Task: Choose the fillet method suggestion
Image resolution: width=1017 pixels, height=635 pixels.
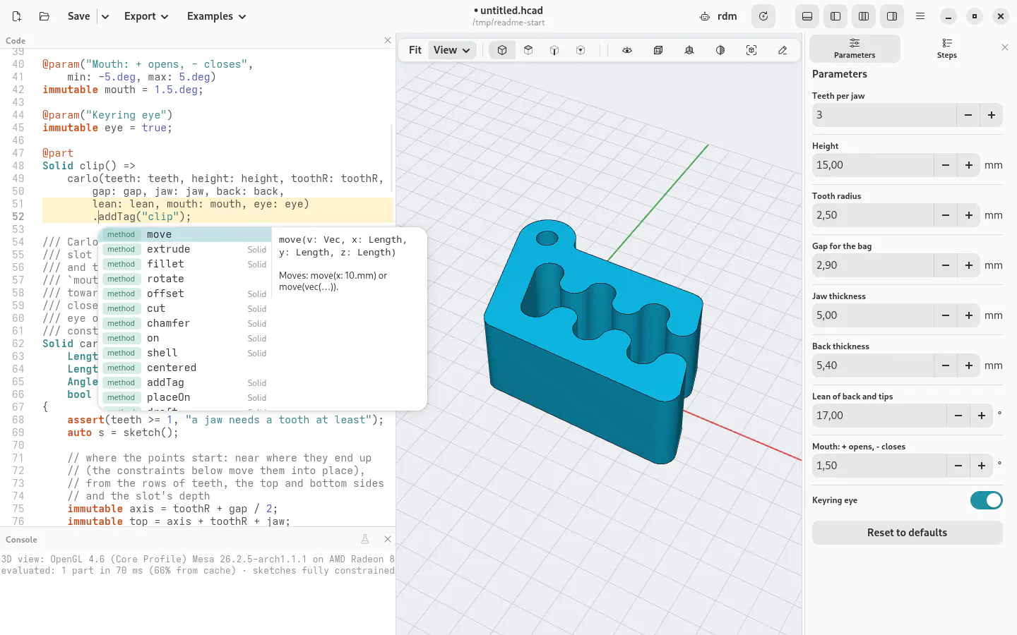Action: tap(185, 264)
